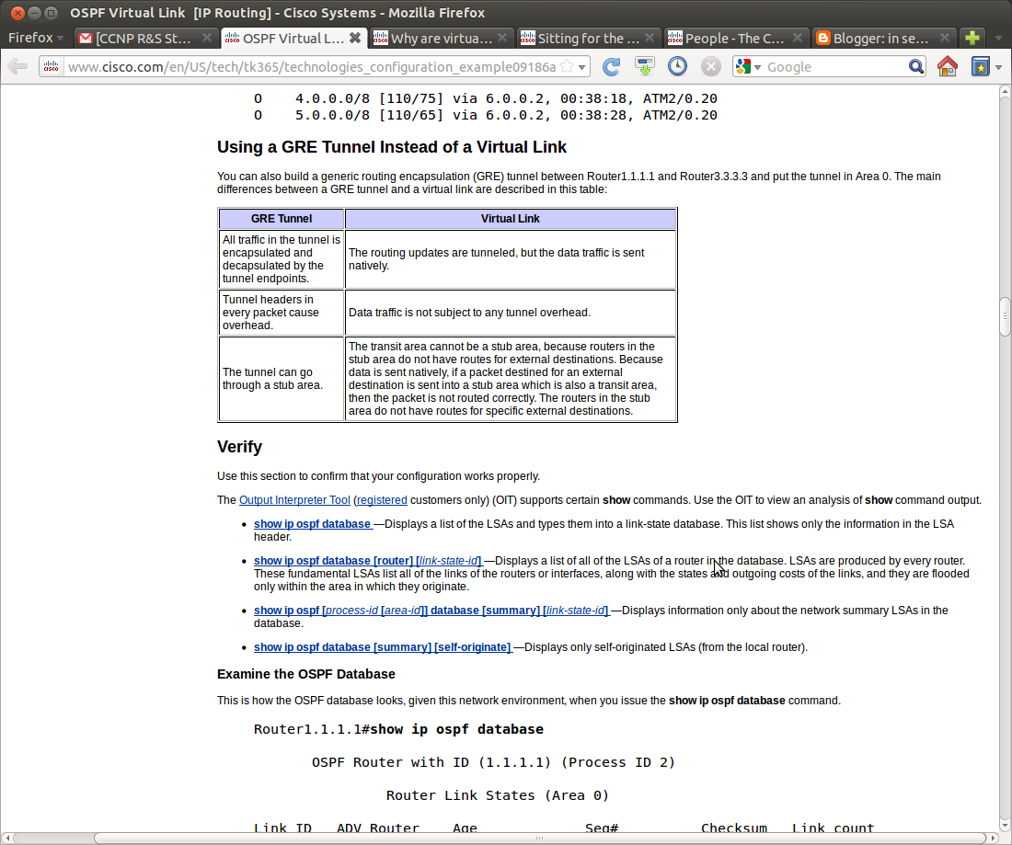
Task: Click the horizontal scrollbar left arrow
Action: point(6,838)
